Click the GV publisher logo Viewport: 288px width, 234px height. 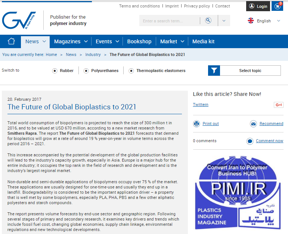pos(19,20)
